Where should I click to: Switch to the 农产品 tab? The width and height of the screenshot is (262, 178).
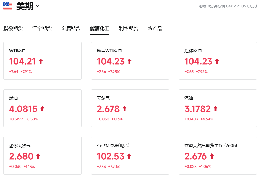click(x=155, y=29)
